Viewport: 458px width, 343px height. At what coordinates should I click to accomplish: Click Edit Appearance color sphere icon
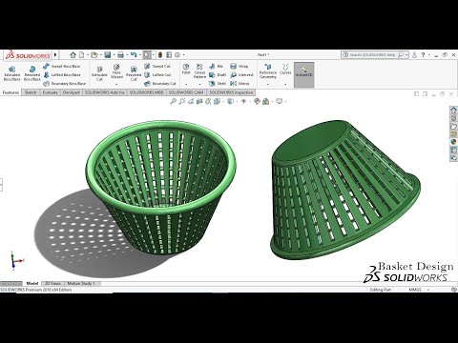(x=257, y=101)
